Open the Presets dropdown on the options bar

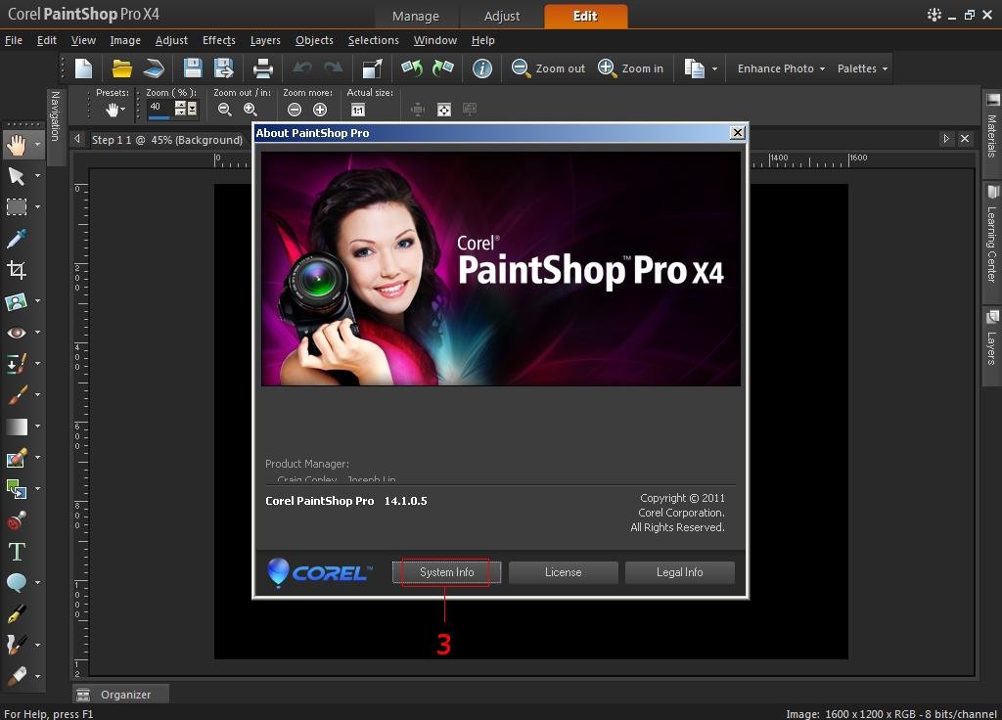112,110
